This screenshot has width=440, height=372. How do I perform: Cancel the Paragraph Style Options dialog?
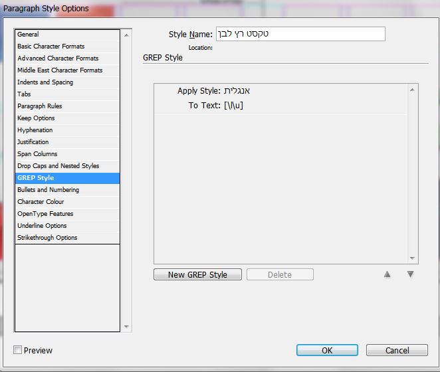coord(397,350)
